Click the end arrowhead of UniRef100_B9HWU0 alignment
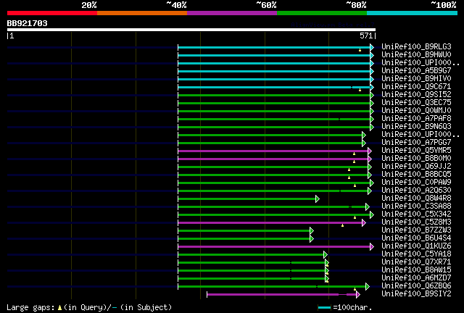 (x=372, y=55)
